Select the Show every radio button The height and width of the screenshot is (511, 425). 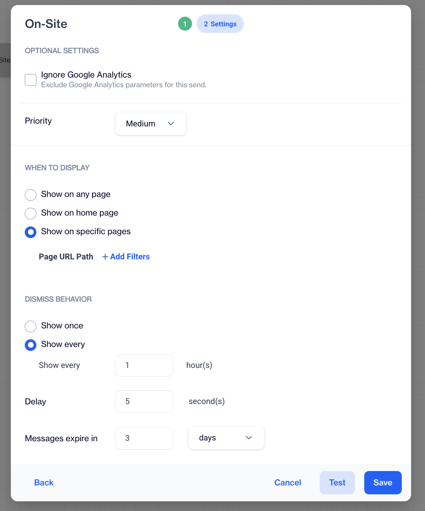click(x=31, y=345)
